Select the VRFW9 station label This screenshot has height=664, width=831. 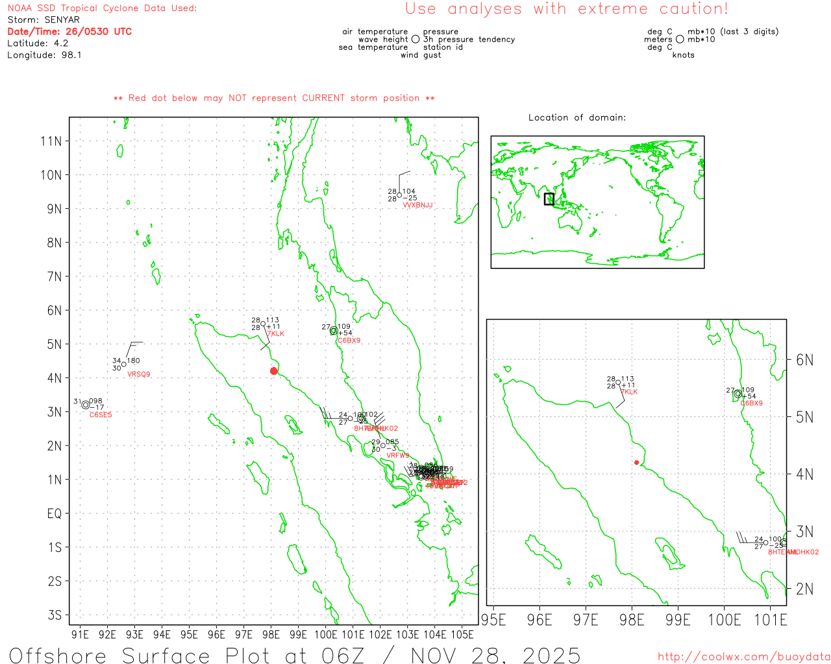[398, 456]
